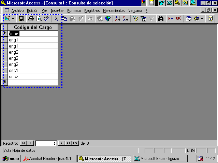
Task: Select the row selector beside sec1
Action: pos(4,70)
